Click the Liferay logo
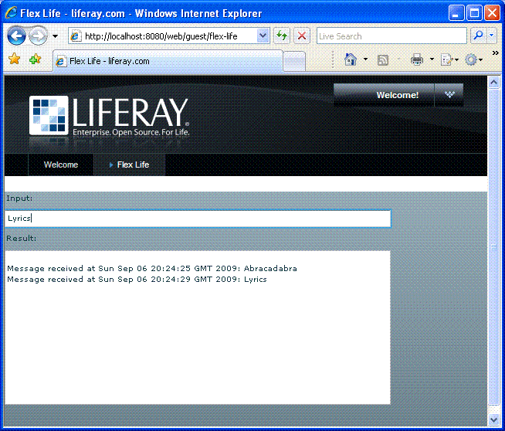The height and width of the screenshot is (431, 505). click(109, 115)
